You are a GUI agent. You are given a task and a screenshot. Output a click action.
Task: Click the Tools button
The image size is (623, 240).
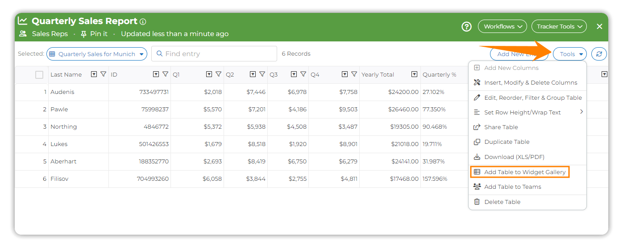tap(569, 54)
